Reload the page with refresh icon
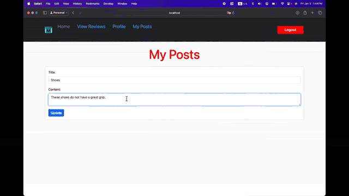The height and width of the screenshot is (196, 349). (x=233, y=13)
